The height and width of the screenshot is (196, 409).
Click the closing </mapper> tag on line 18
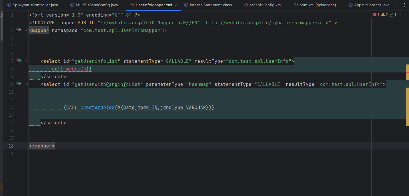pos(42,146)
